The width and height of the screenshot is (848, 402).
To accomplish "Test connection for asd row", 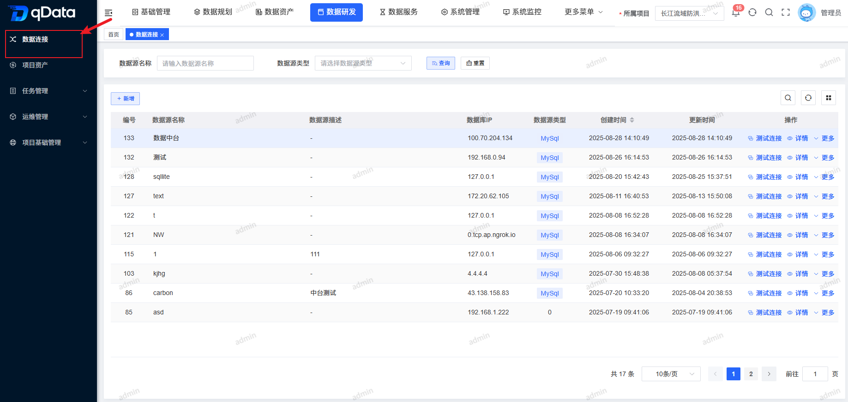I will pyautogui.click(x=765, y=313).
